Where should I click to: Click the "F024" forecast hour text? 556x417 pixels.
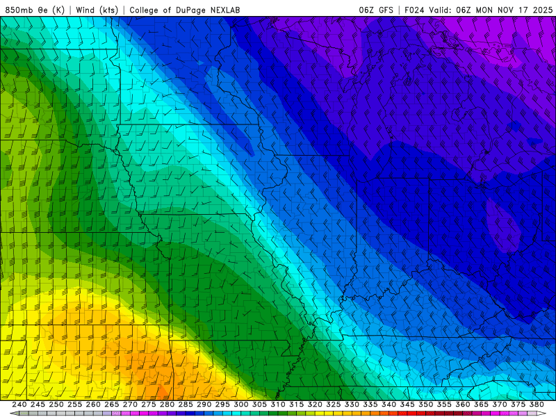(x=414, y=10)
